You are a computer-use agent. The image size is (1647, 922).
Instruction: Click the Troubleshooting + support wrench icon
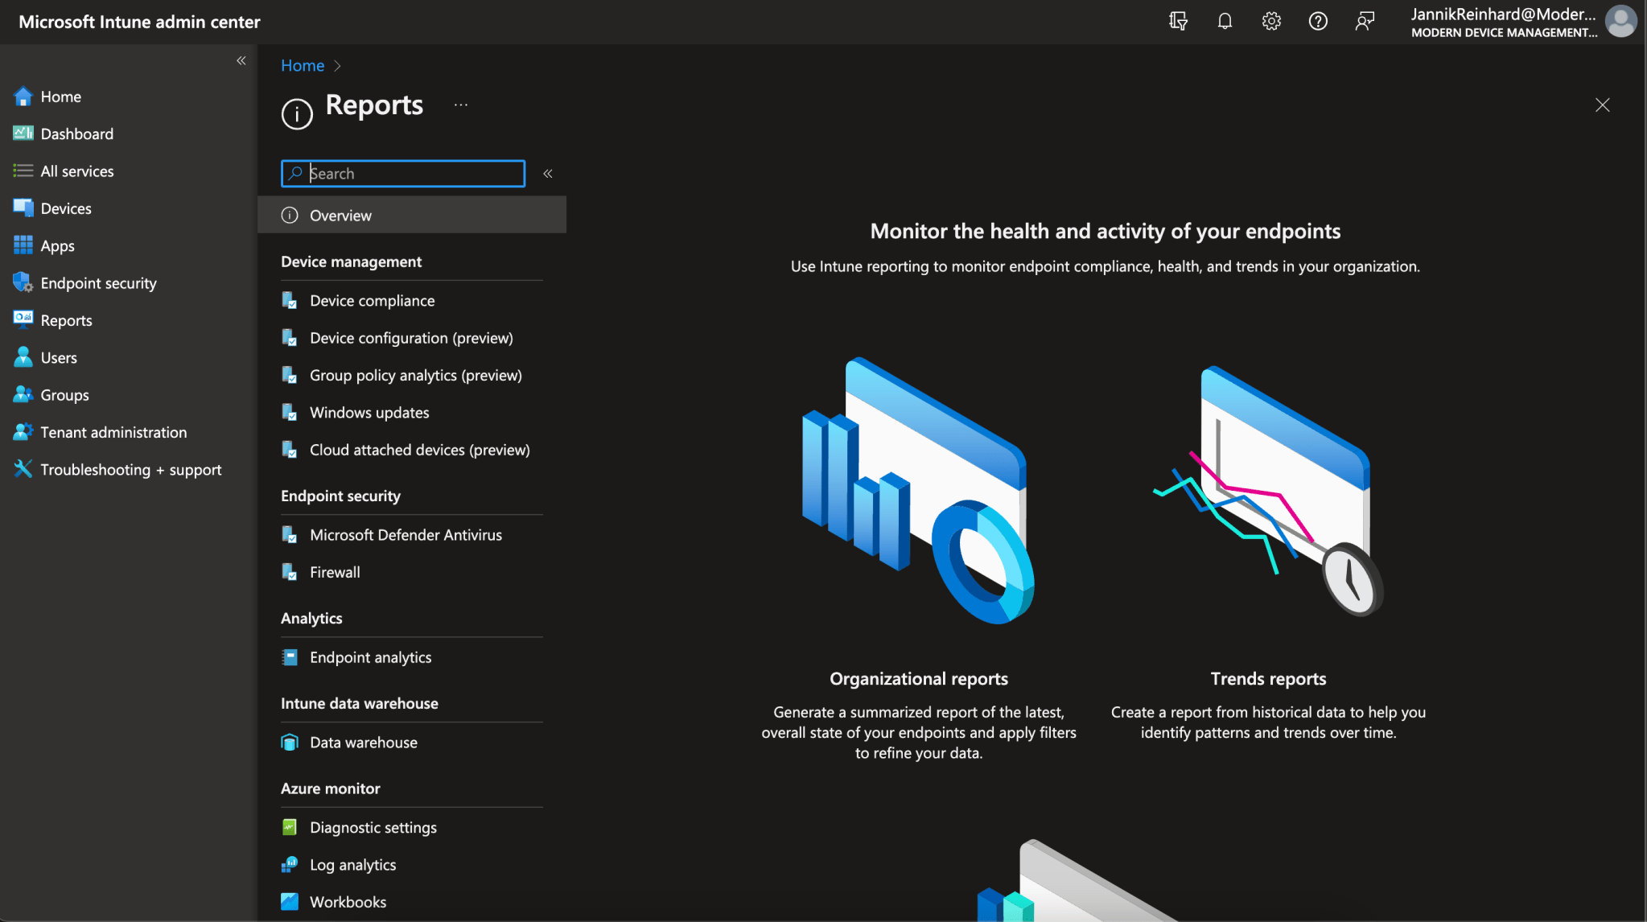(23, 469)
